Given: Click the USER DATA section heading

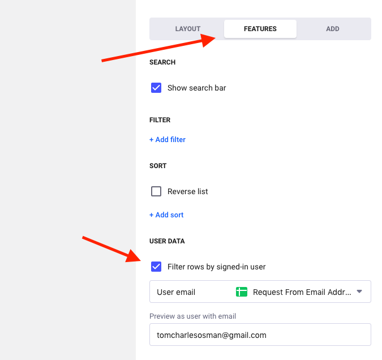Looking at the screenshot, I should click(167, 241).
